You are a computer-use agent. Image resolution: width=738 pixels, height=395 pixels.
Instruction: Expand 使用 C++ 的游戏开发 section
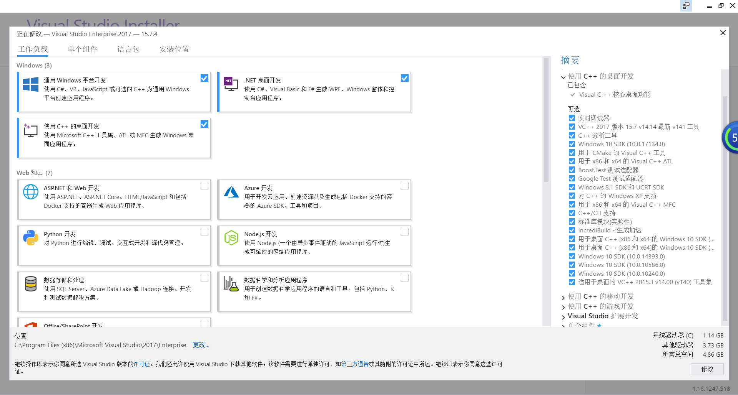coord(563,307)
